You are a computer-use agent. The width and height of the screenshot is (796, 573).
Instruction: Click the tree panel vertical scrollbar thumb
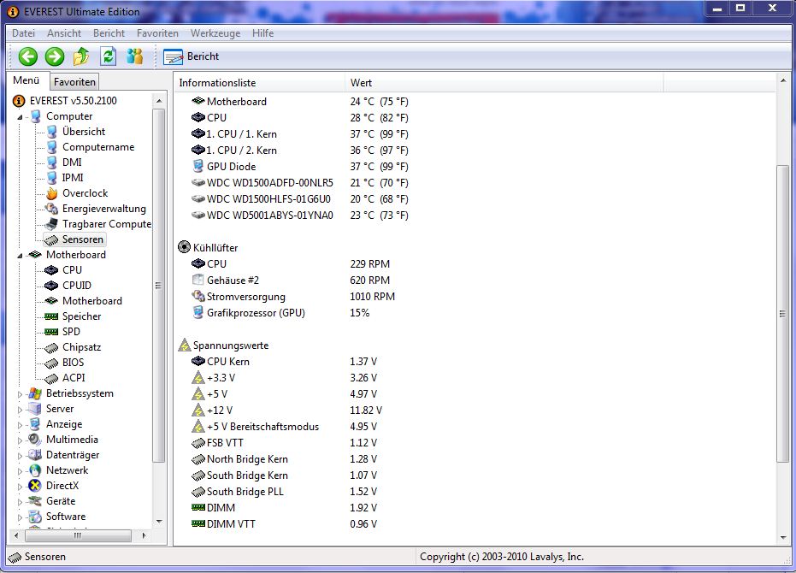pyautogui.click(x=158, y=286)
